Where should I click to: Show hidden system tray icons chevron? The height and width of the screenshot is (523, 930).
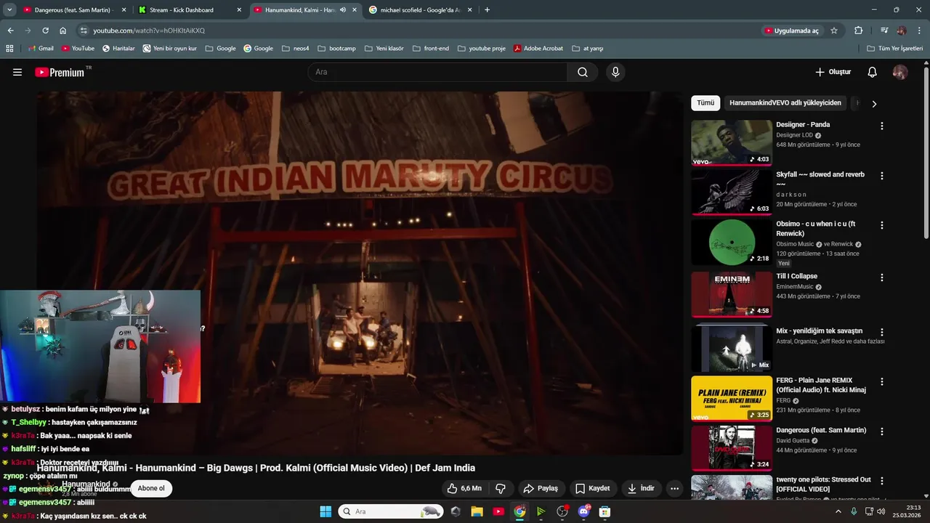tap(838, 511)
